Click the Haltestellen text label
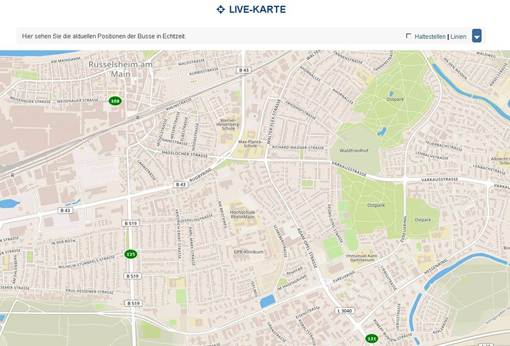This screenshot has height=346, width=510. (x=430, y=37)
